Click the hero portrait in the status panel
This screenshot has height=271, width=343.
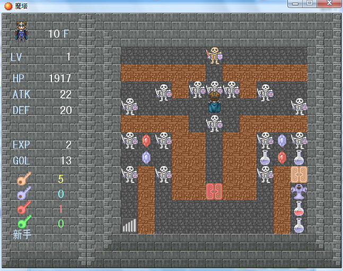coord(21,31)
